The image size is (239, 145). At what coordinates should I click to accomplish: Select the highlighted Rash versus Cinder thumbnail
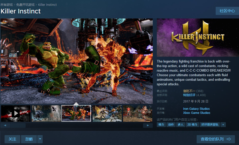click(x=76, y=113)
